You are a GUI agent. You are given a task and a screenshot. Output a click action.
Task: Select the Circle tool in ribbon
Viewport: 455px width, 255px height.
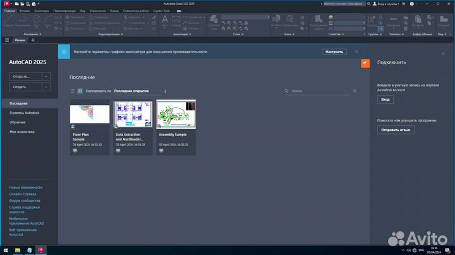(x=37, y=21)
